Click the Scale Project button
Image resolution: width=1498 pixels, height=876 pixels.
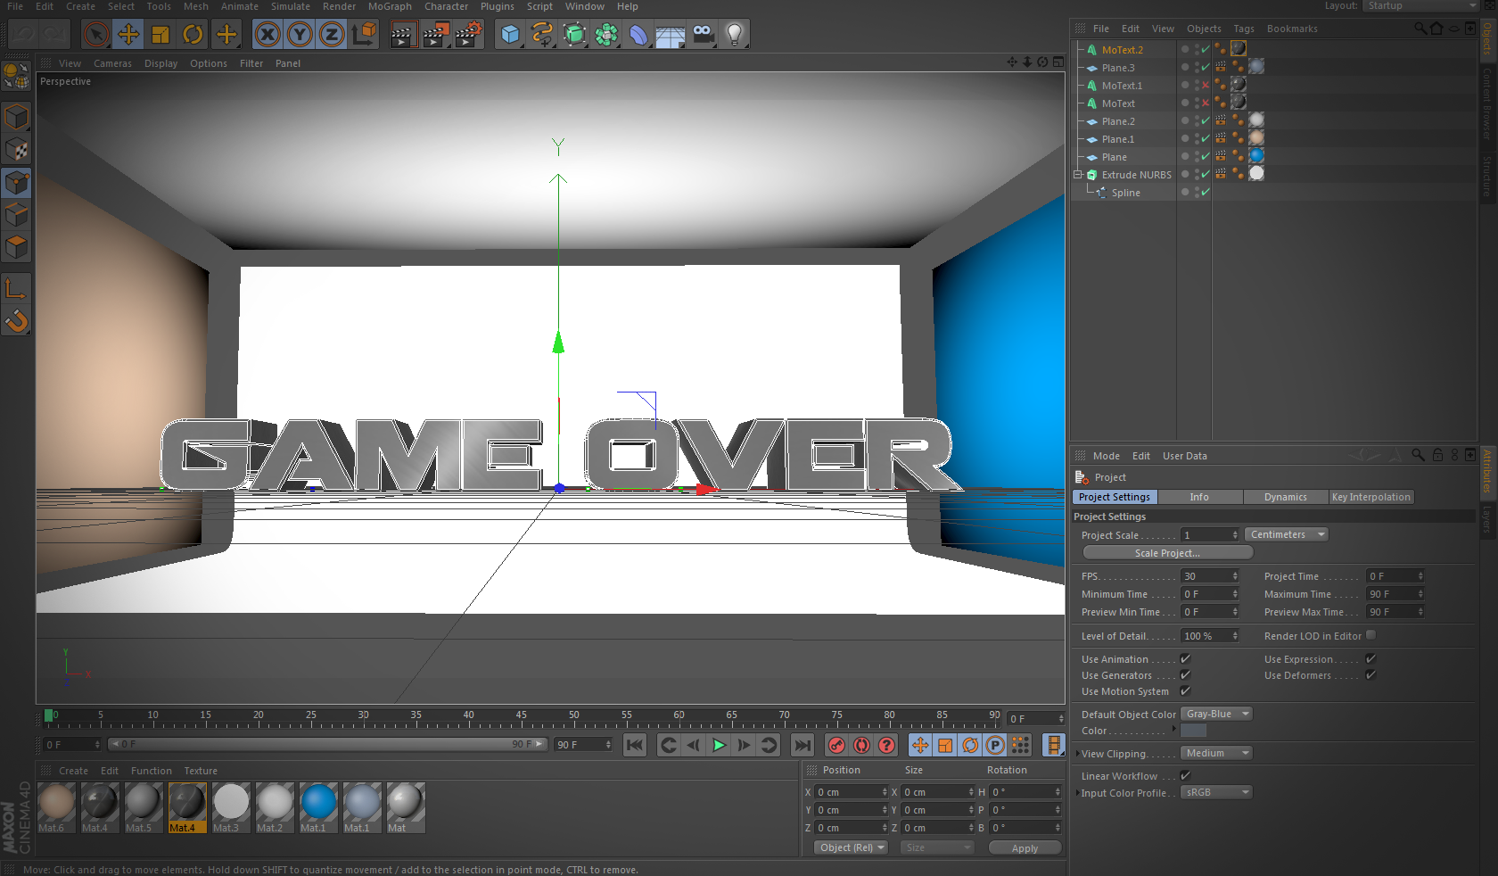pos(1167,552)
